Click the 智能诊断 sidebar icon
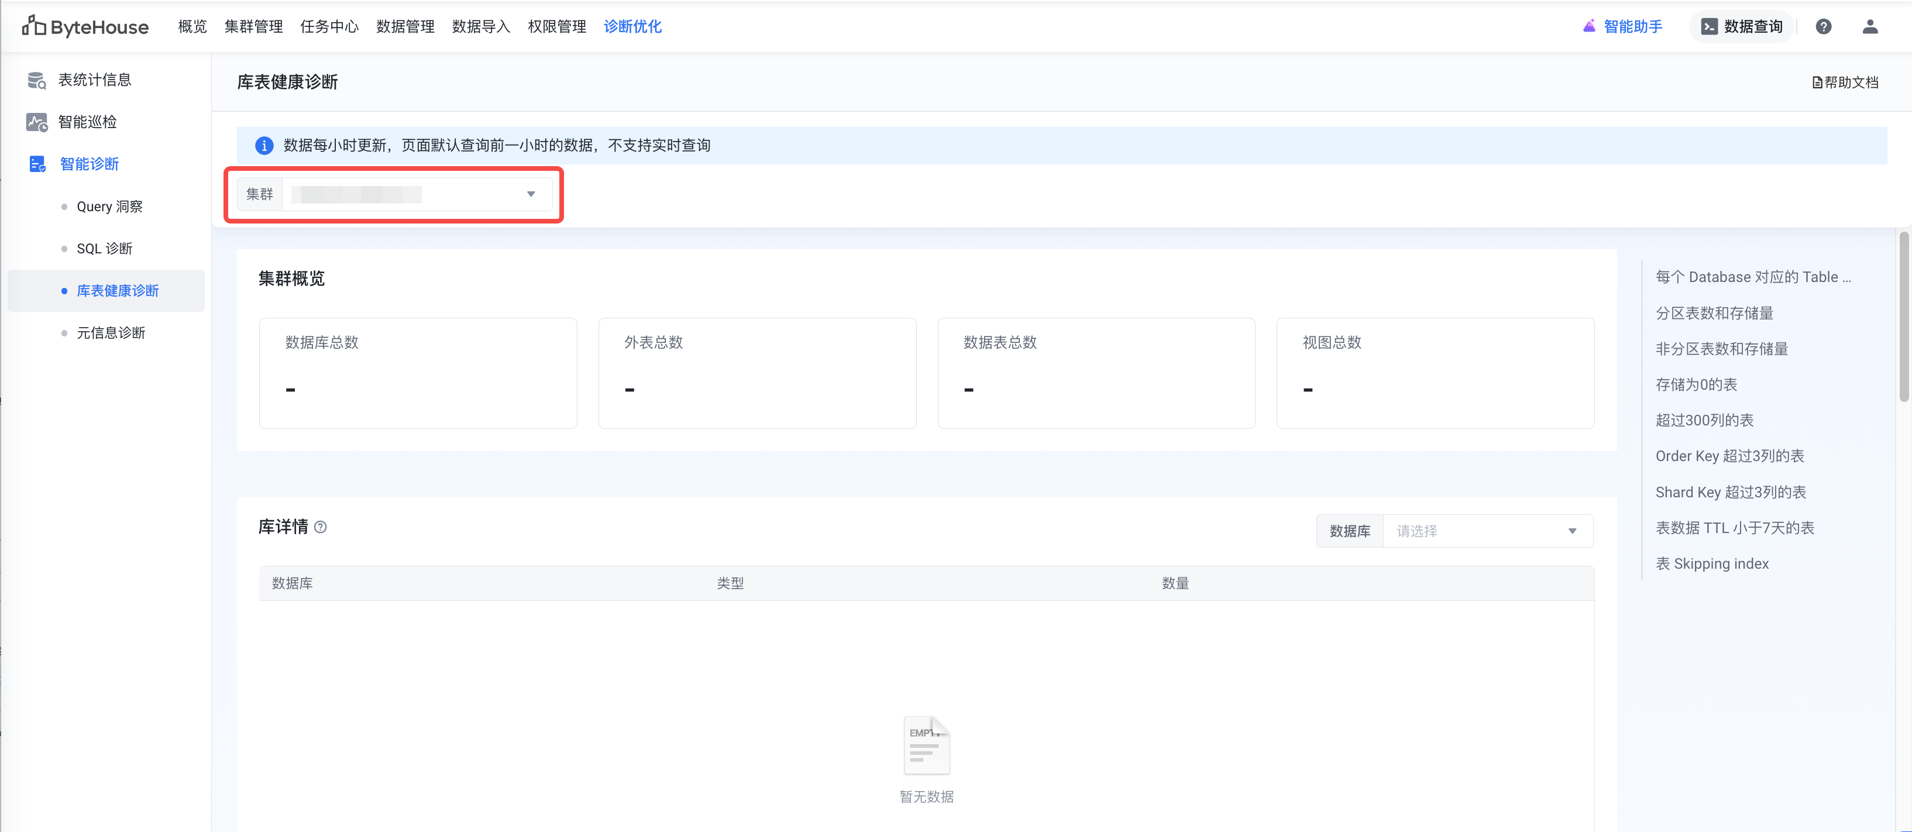The image size is (1912, 832). pyautogui.click(x=36, y=164)
